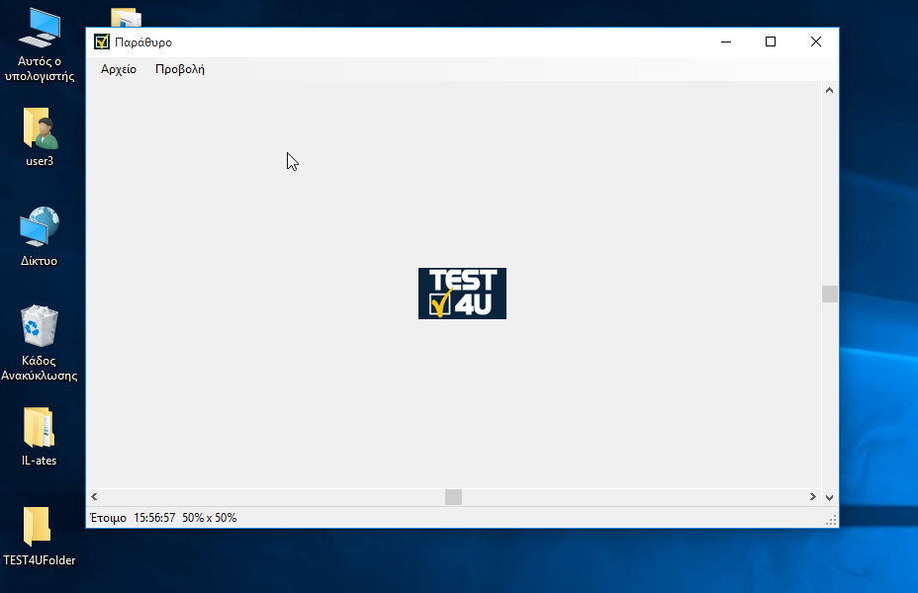
Task: Minimize the Παράθυρο window
Action: 726,42
